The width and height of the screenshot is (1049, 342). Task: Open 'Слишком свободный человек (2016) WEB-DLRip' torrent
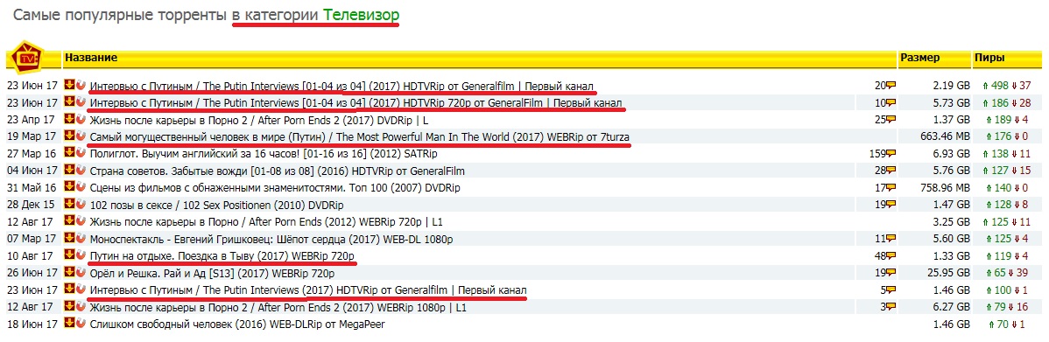(236, 324)
